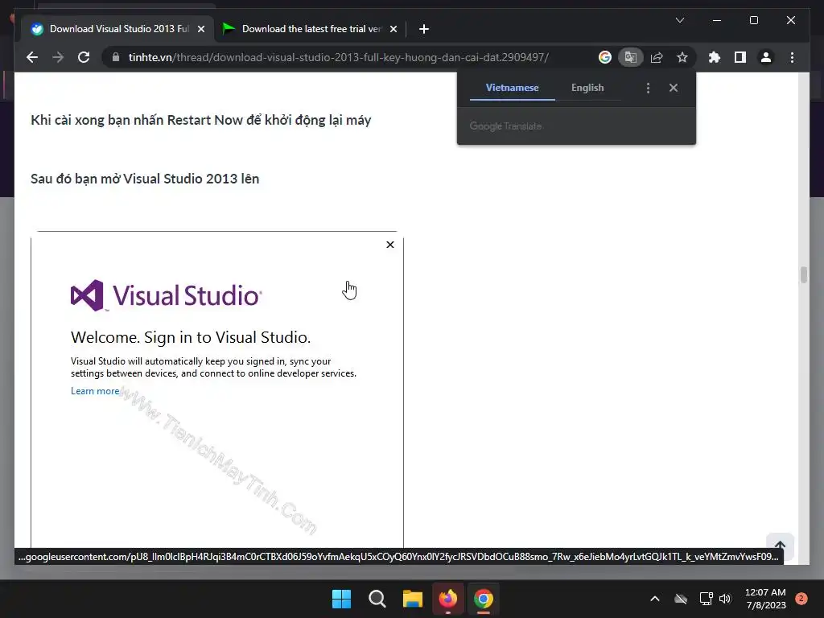Select Vietnamese in translate popup

coord(512,88)
